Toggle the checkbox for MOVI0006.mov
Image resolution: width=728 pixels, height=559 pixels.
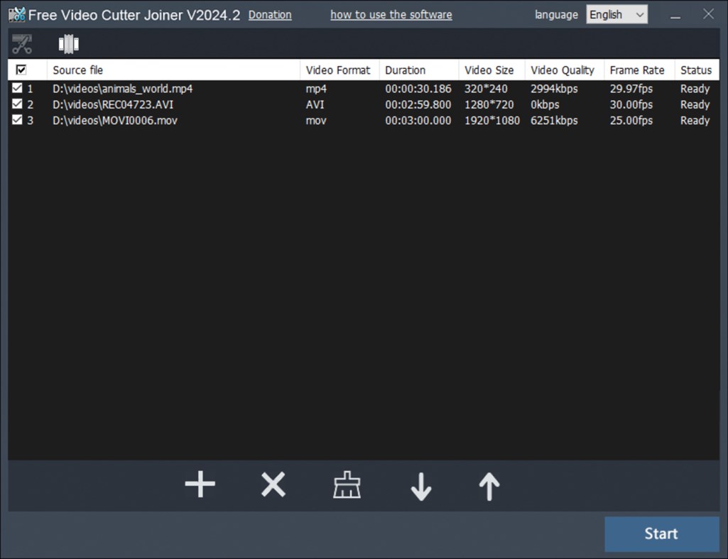point(17,119)
